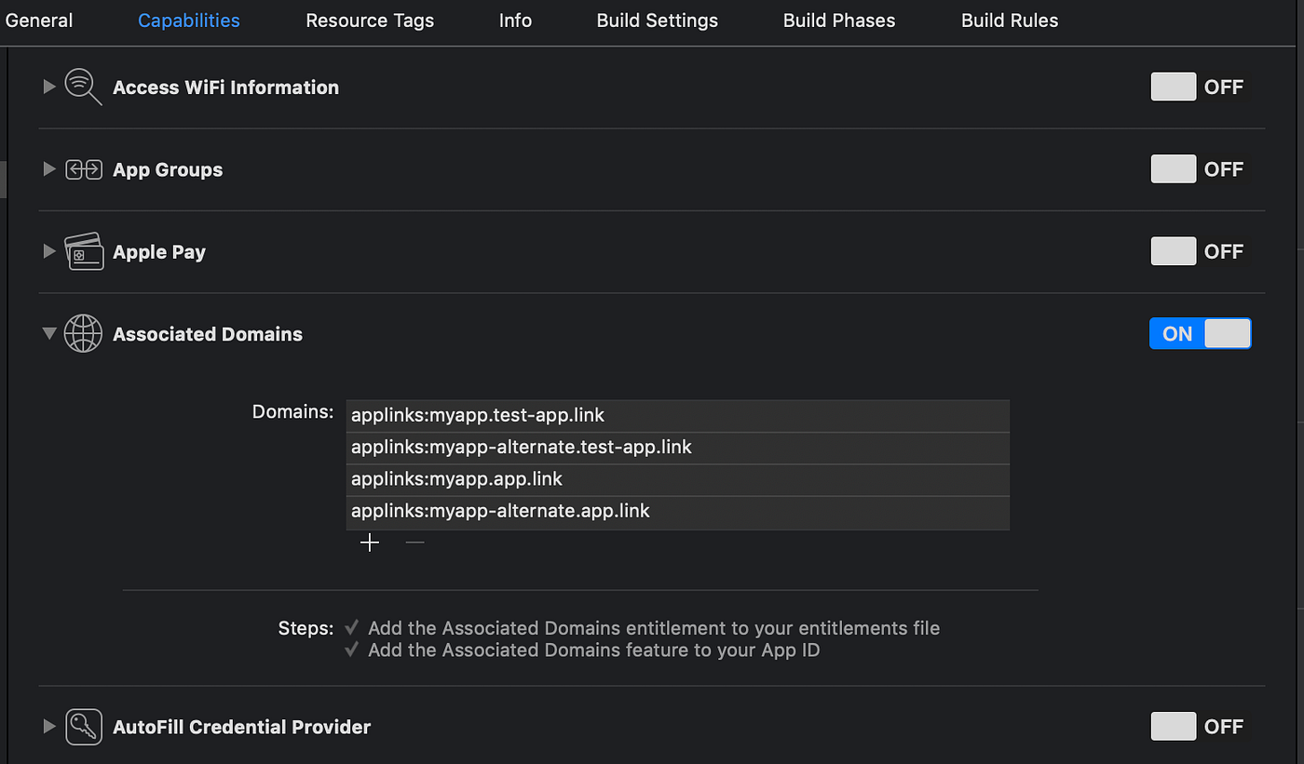Click the plus button to add a domain
The width and height of the screenshot is (1304, 764).
click(x=369, y=542)
